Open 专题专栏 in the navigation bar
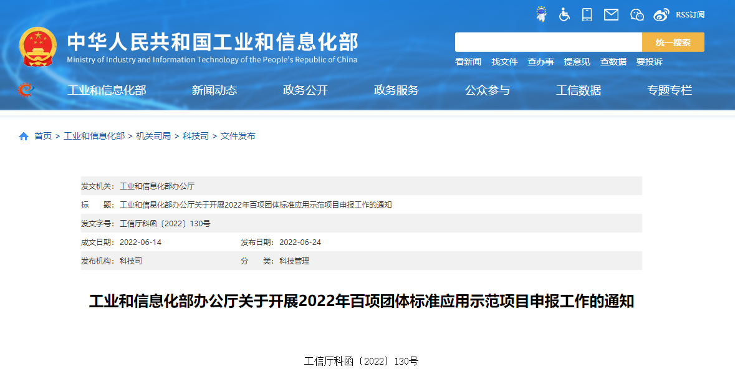Image resolution: width=735 pixels, height=379 pixels. [x=670, y=90]
